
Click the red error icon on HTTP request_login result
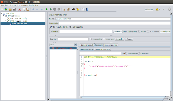coord(53,48)
